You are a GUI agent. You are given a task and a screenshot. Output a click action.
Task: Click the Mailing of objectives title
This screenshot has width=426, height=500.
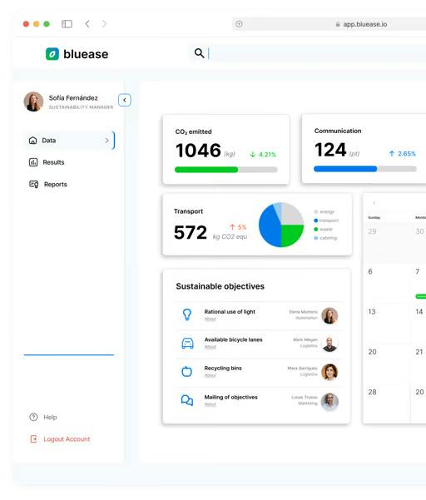(230, 397)
